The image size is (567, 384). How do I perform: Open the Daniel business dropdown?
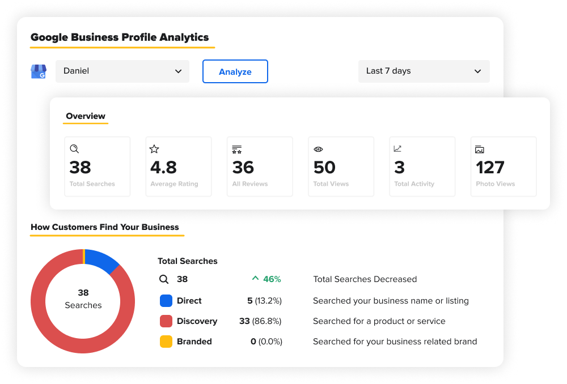(122, 71)
